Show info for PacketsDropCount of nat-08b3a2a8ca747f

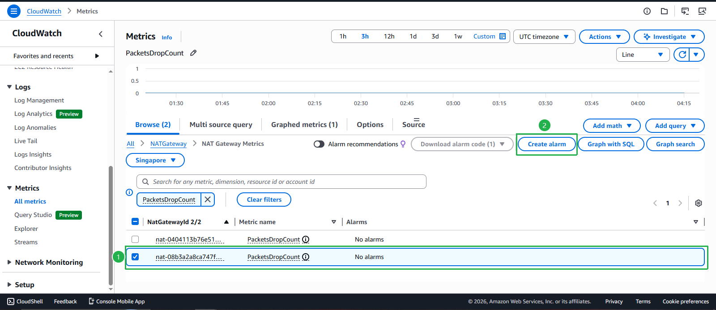(306, 257)
